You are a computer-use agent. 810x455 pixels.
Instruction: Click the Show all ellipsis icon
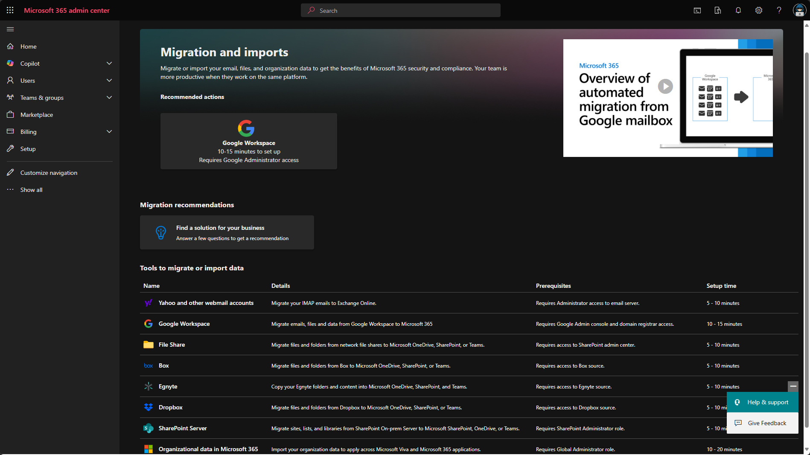coord(10,189)
